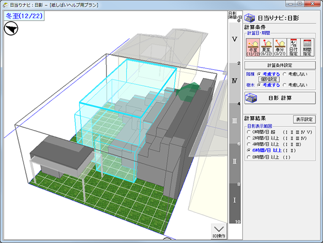
Task: Select 2時間/日 以上 shadow range
Action: coord(277,138)
